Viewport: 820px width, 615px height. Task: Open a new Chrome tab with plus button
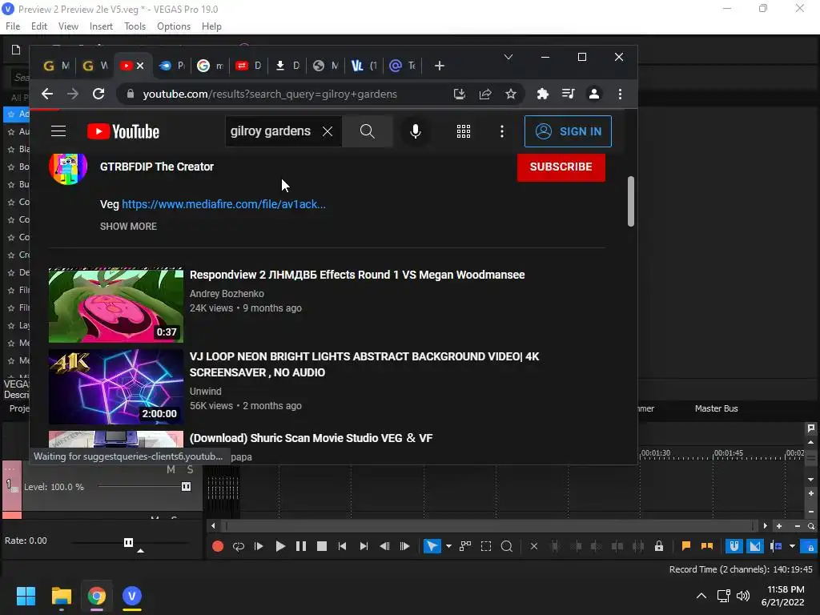[x=440, y=66]
